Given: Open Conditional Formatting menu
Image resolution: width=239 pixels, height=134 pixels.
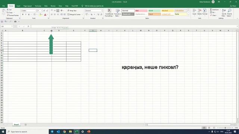Looking at the screenshot, I should (x=109, y=13).
